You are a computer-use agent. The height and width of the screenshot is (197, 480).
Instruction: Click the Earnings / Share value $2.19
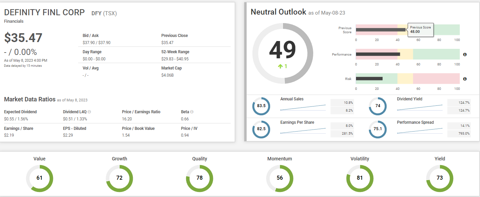click(9, 135)
